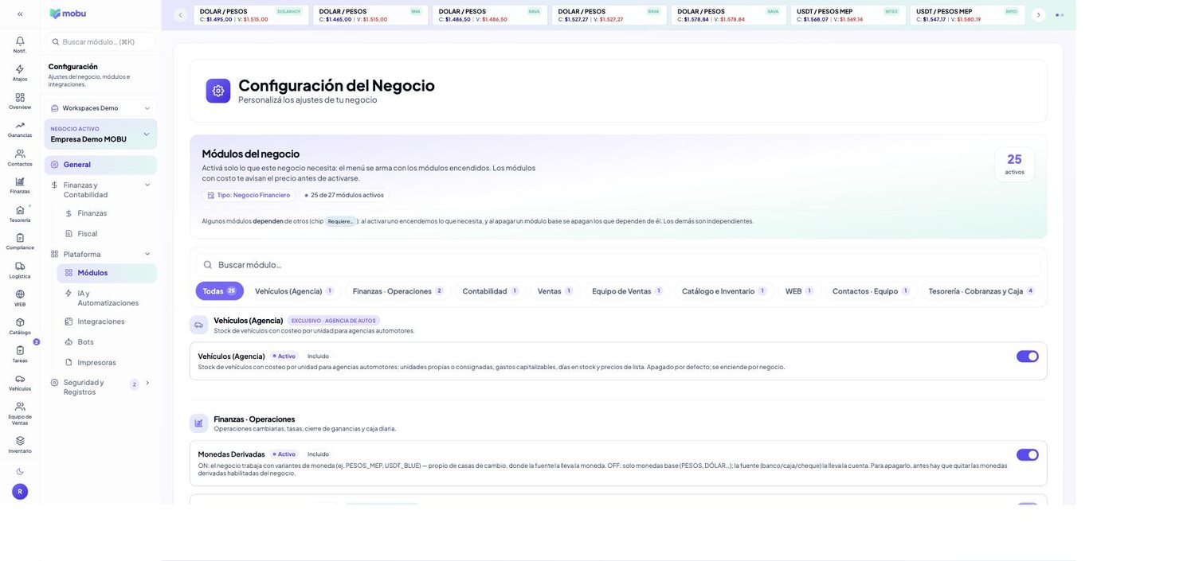Open Impresoras item
This screenshot has width=1195, height=561.
coord(107,362)
